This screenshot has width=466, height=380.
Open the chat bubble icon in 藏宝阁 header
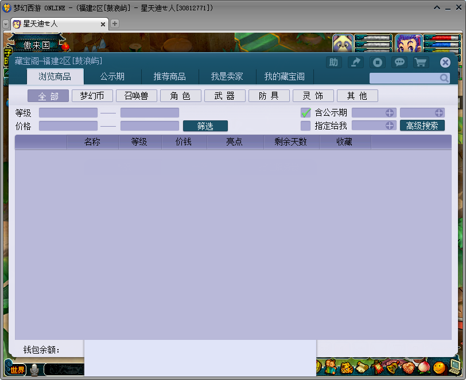click(x=399, y=62)
